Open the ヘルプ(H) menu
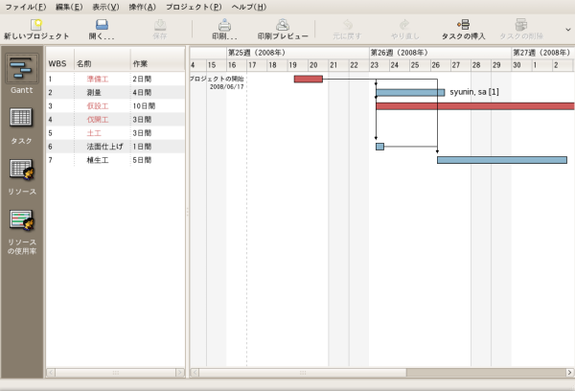The width and height of the screenshot is (575, 391). pyautogui.click(x=249, y=7)
